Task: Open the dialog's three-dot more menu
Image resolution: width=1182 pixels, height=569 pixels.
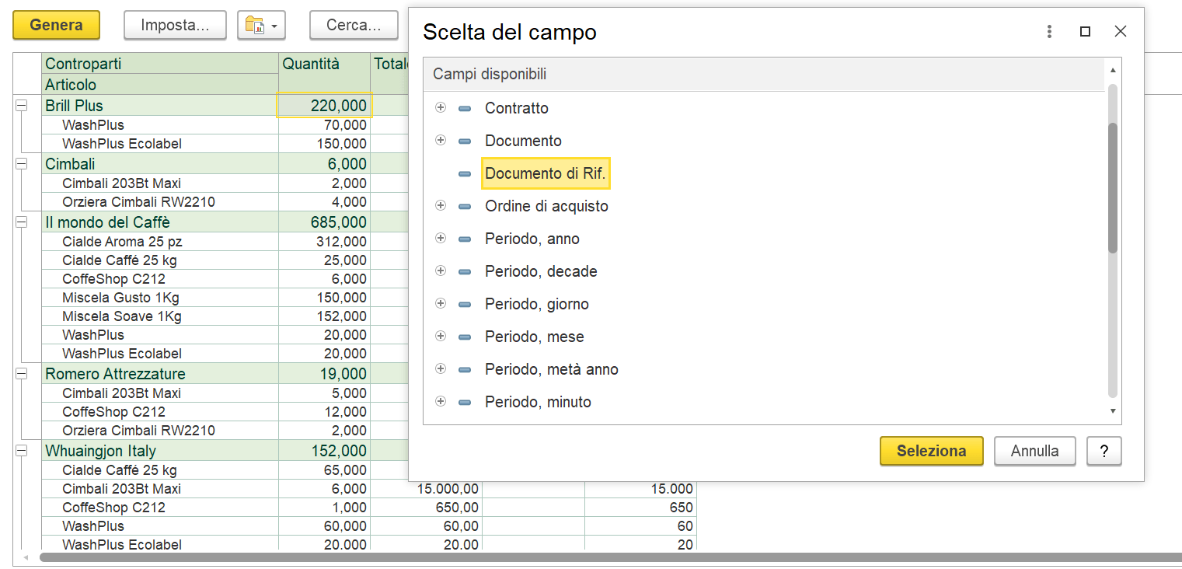Action: pyautogui.click(x=1049, y=32)
